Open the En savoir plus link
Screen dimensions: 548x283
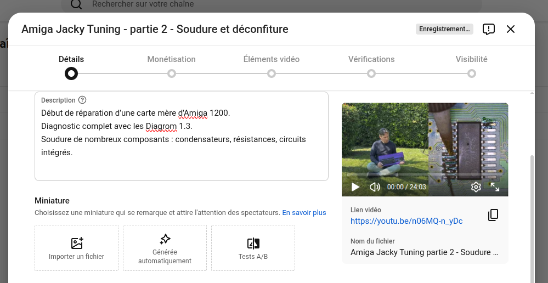click(x=304, y=212)
